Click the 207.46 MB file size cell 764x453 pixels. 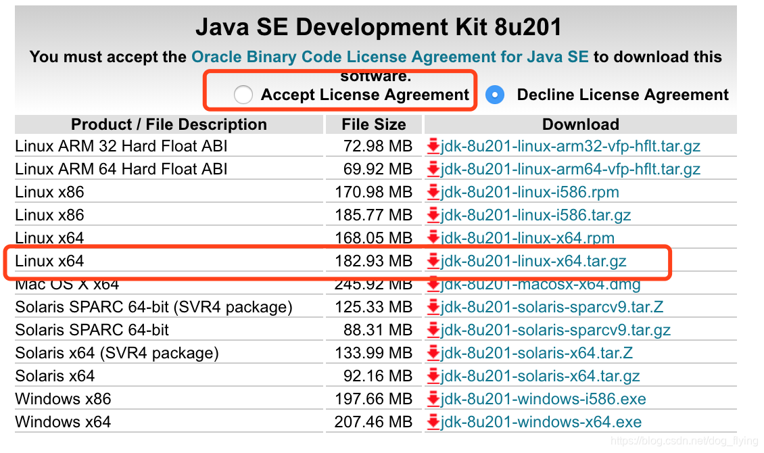pyautogui.click(x=373, y=422)
